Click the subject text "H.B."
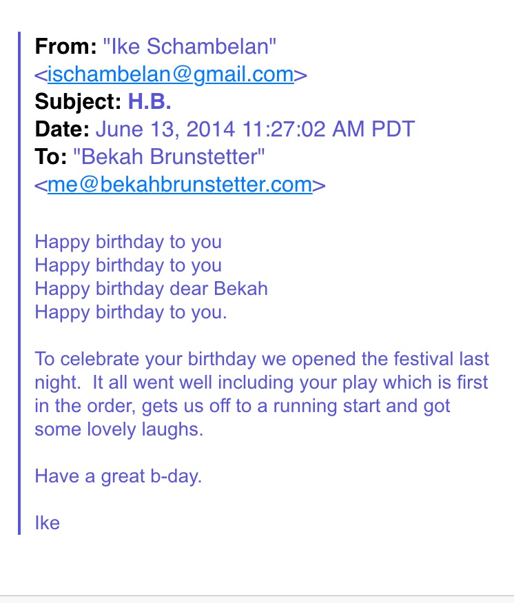This screenshot has width=514, height=603. tap(150, 102)
